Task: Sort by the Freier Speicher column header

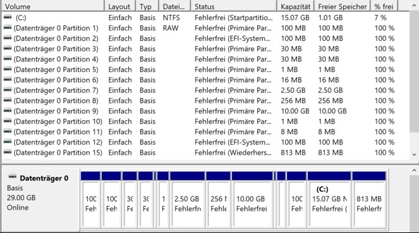Action: coord(343,6)
